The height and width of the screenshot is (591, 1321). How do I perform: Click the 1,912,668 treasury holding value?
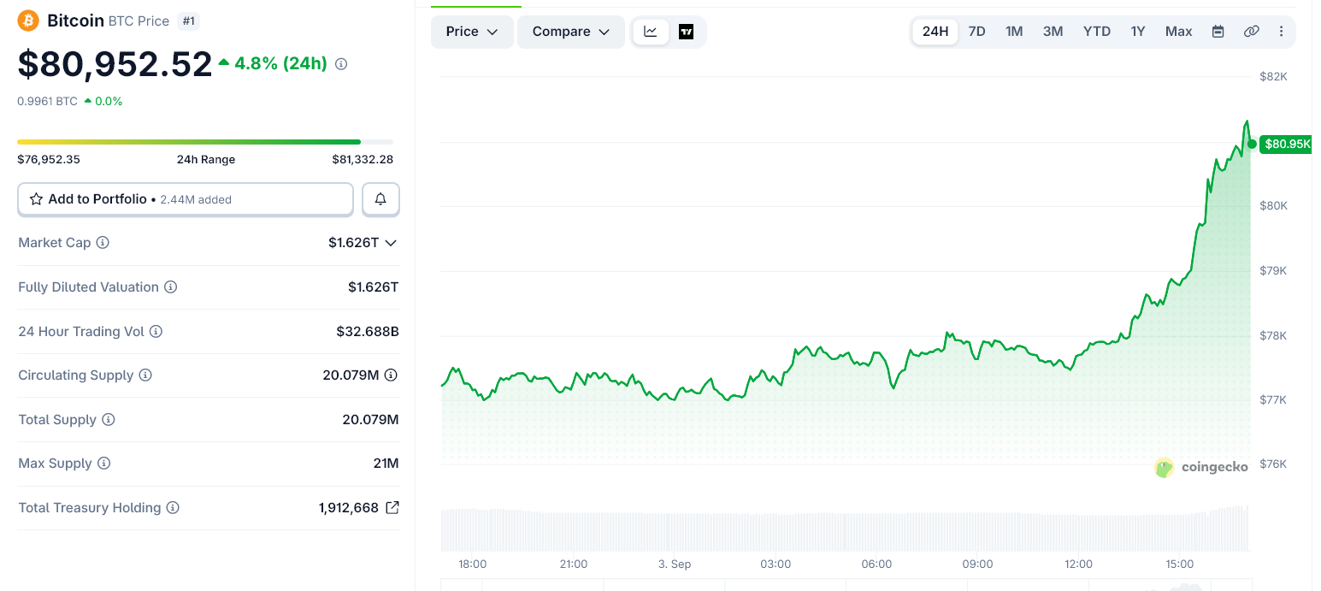pos(349,508)
